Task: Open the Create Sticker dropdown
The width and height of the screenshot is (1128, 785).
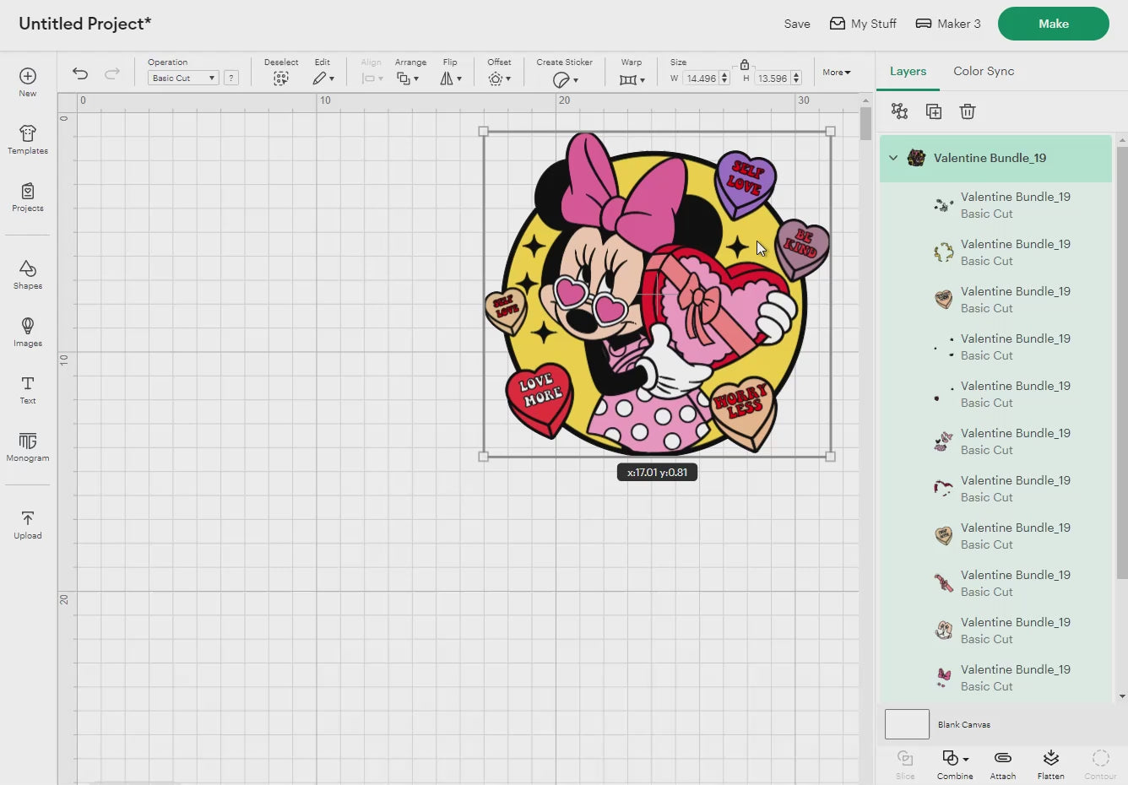Action: pos(565,79)
